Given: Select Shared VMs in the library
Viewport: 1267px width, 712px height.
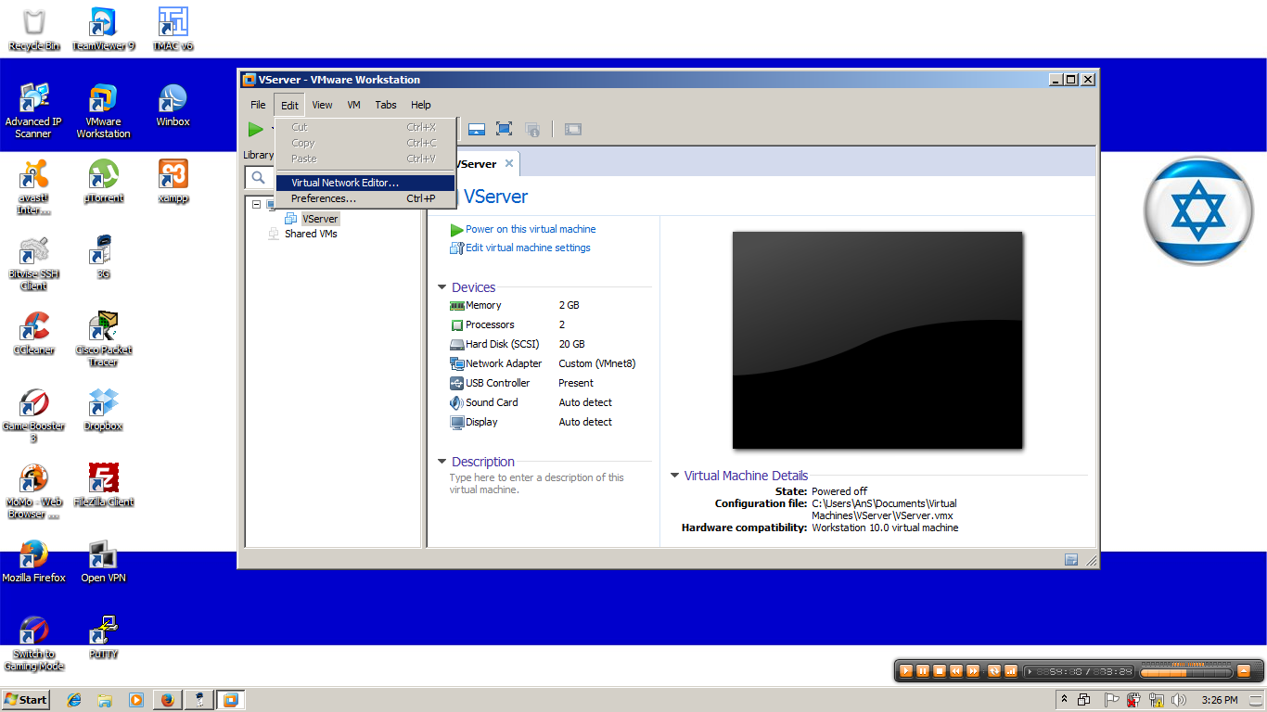Looking at the screenshot, I should 311,234.
